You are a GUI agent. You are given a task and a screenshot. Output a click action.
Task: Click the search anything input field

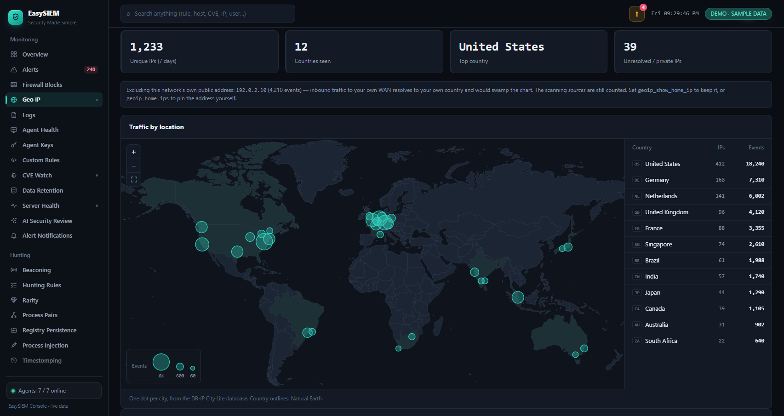pos(208,14)
